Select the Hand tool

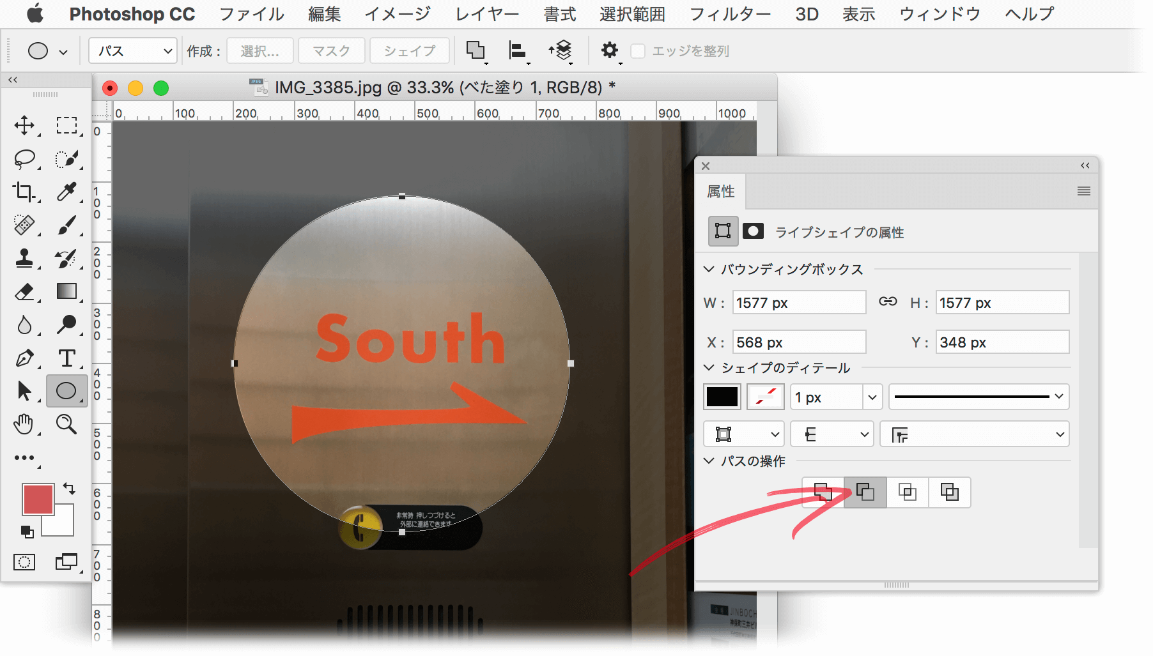(x=24, y=423)
